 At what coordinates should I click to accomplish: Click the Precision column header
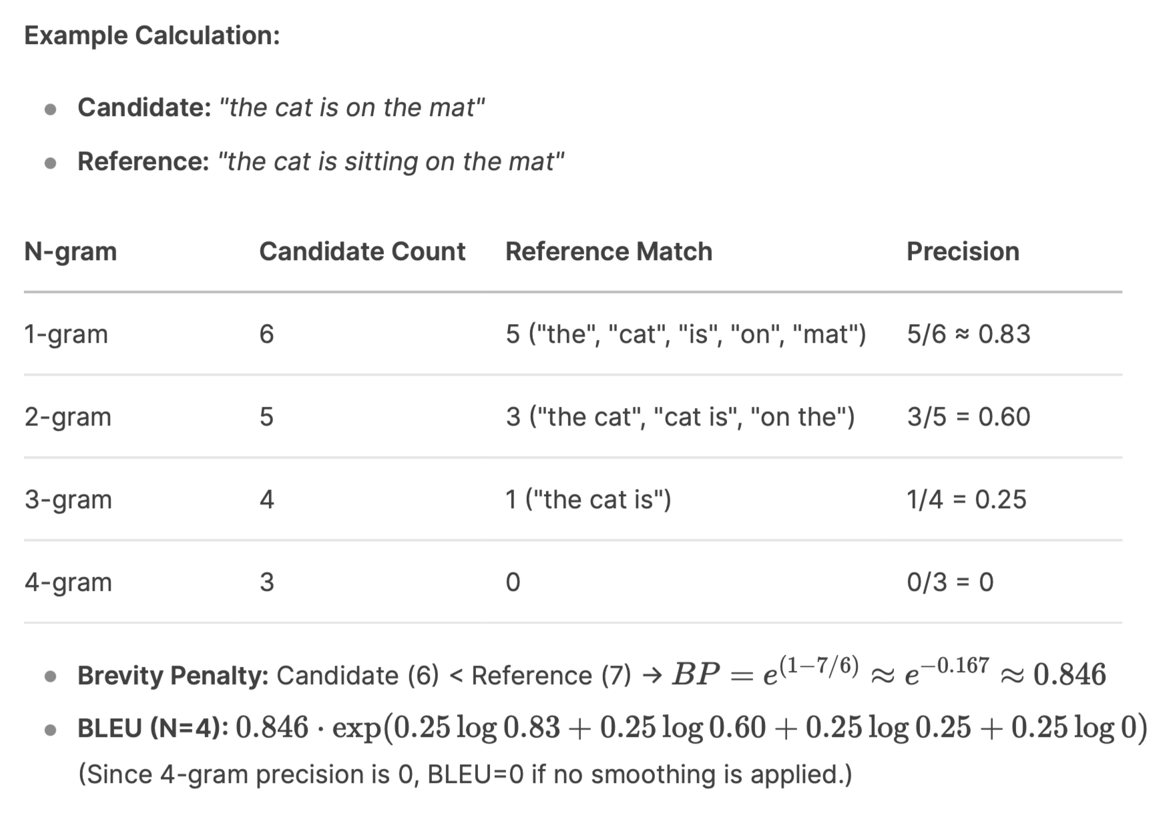point(963,251)
